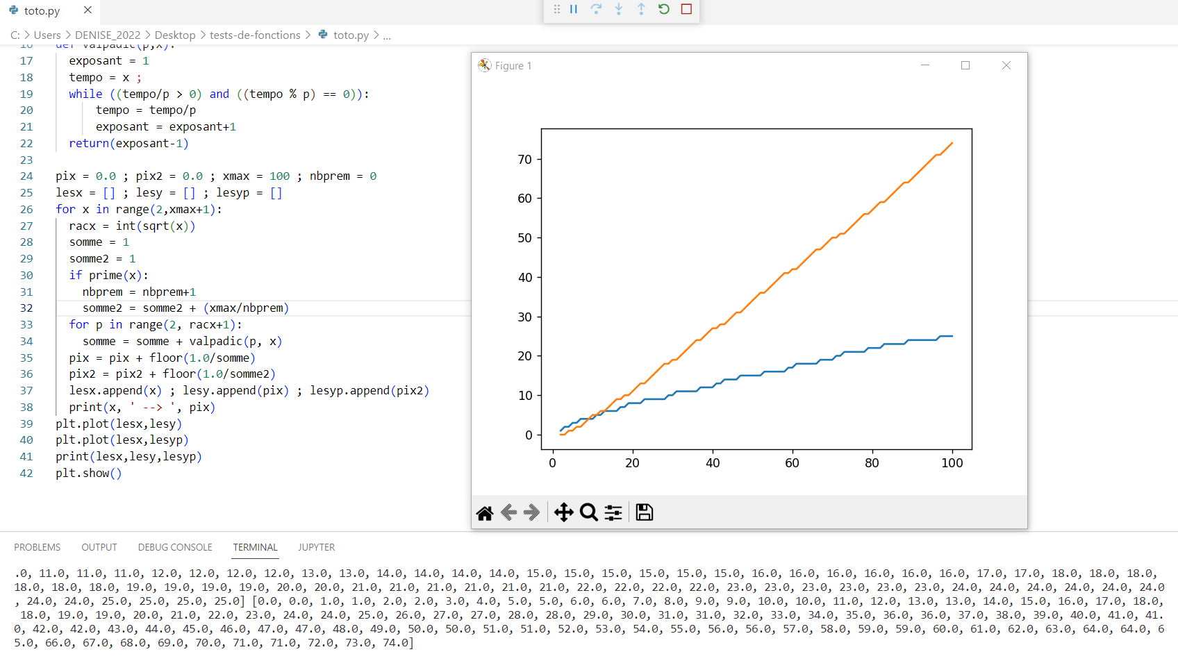This screenshot has height=661, width=1178.
Task: Close the toto.py editor tab
Action: [x=88, y=10]
